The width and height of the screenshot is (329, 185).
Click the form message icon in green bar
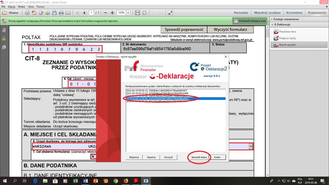click(4, 21)
